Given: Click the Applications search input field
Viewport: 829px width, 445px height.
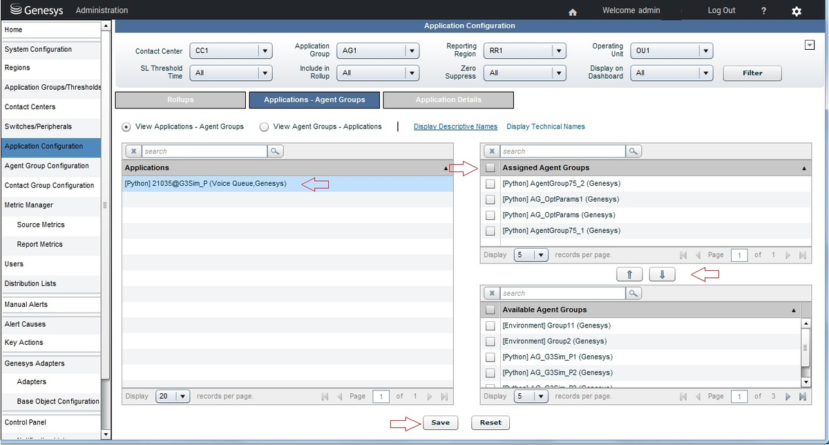Looking at the screenshot, I should pos(204,151).
